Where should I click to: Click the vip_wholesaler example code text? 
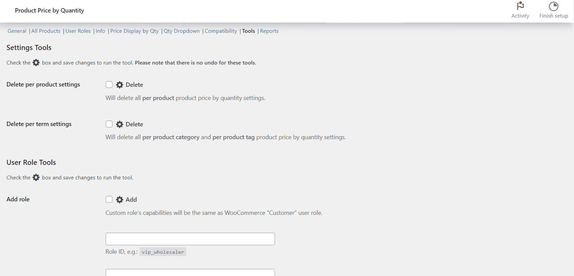coord(163,252)
